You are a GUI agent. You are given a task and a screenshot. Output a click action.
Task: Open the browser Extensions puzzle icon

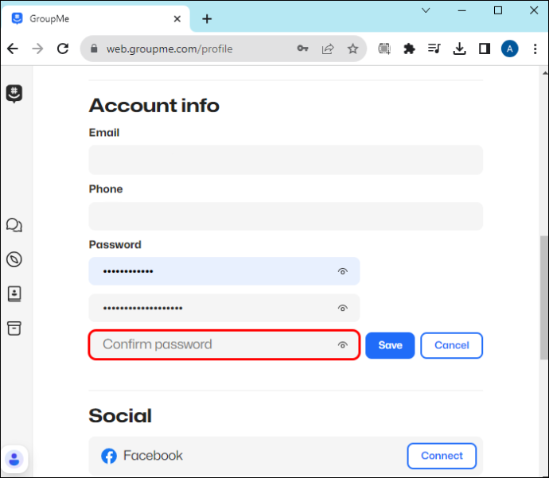tap(409, 49)
